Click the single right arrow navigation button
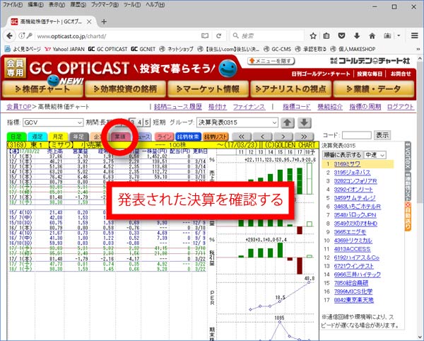 [x=284, y=136]
